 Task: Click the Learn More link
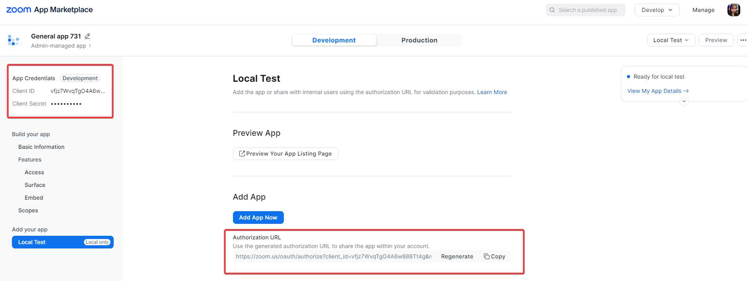[x=492, y=92]
